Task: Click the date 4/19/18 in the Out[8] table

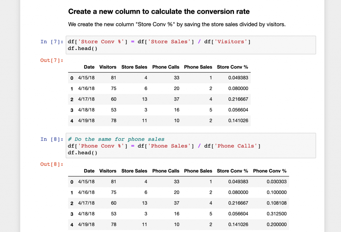Action: [x=86, y=224]
